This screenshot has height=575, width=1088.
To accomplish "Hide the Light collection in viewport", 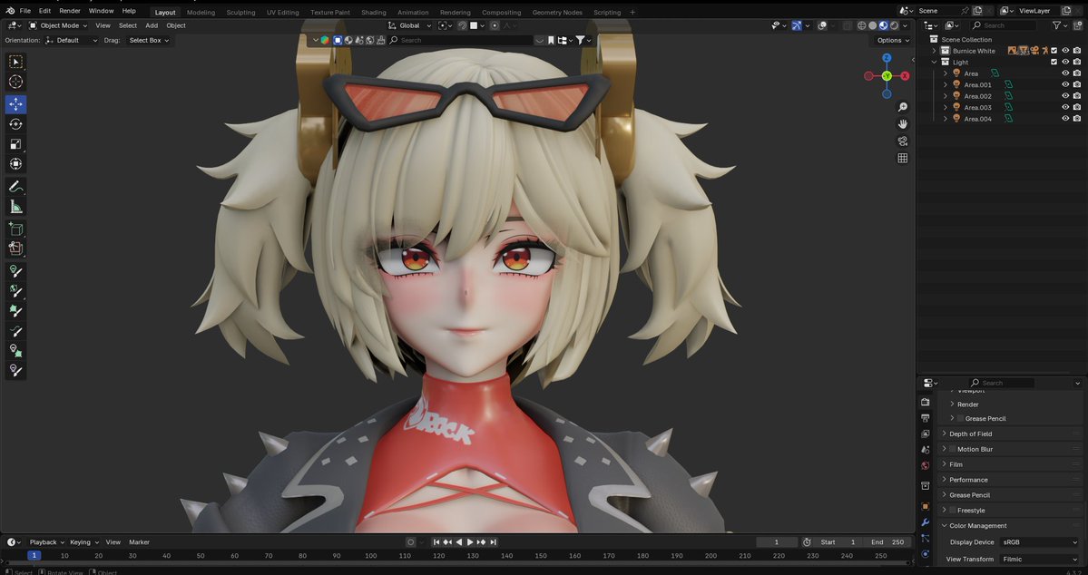I will 1066,62.
